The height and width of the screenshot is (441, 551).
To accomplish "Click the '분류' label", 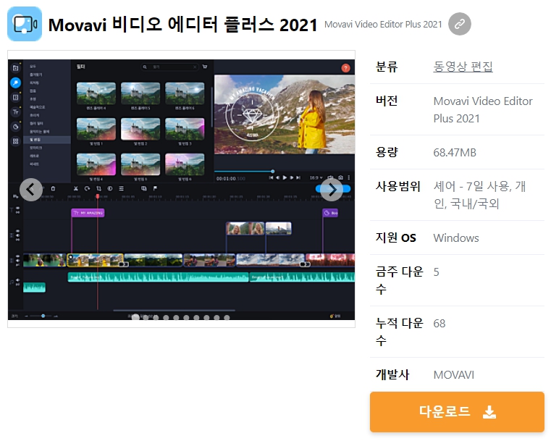I will click(387, 67).
